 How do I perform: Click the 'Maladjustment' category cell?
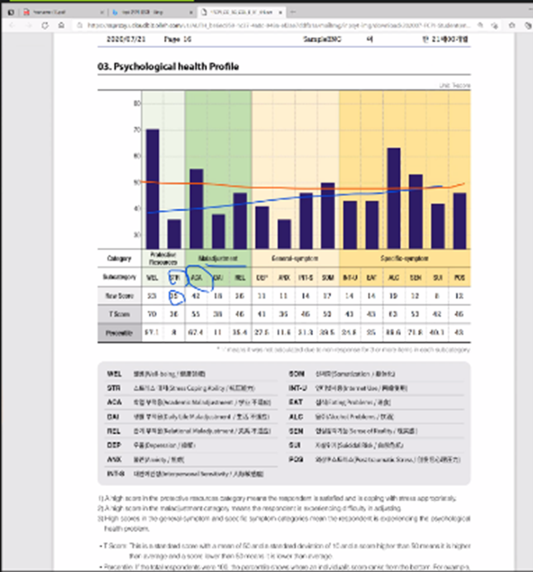tap(218, 258)
